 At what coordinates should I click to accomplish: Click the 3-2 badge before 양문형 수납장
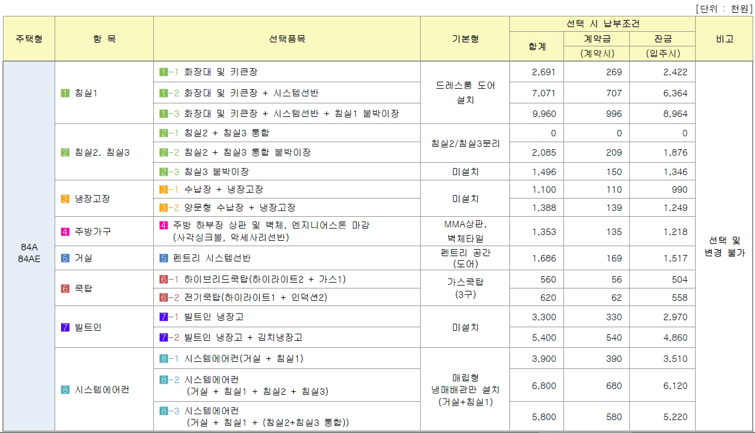tap(169, 208)
